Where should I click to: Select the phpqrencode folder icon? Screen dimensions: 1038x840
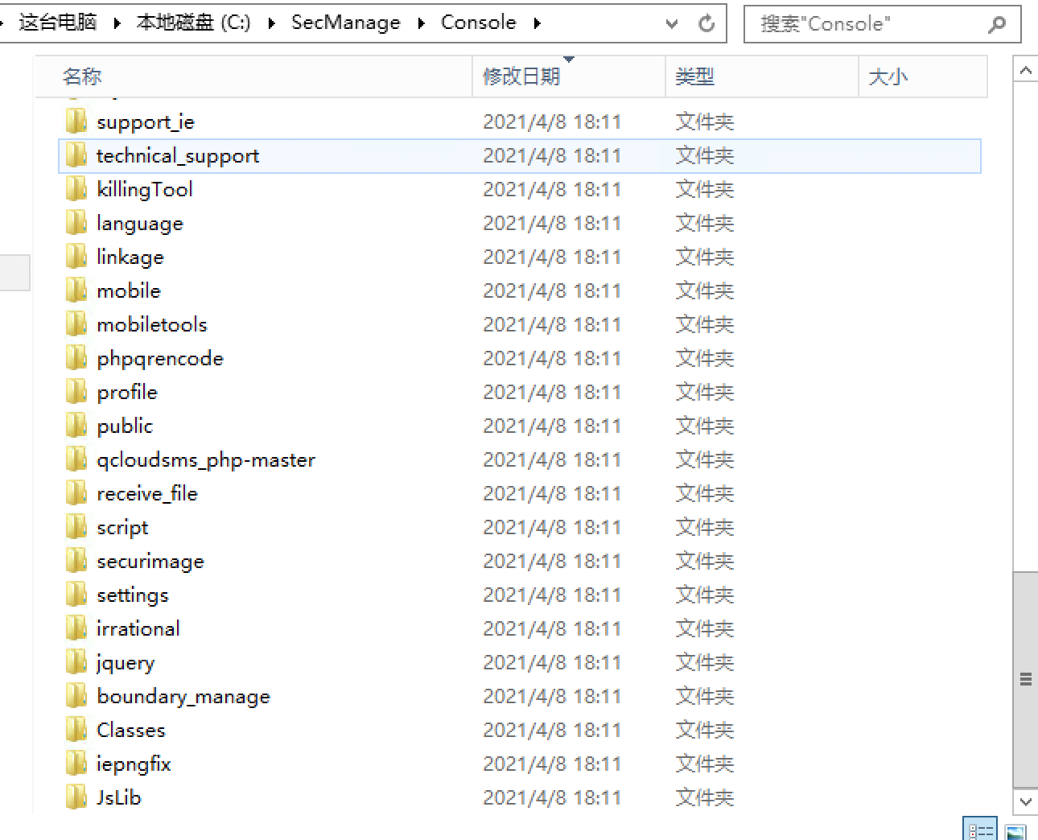[x=76, y=358]
